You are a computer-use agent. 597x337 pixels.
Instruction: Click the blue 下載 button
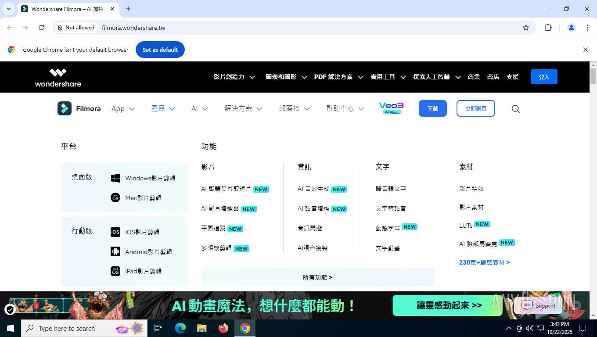(x=433, y=108)
